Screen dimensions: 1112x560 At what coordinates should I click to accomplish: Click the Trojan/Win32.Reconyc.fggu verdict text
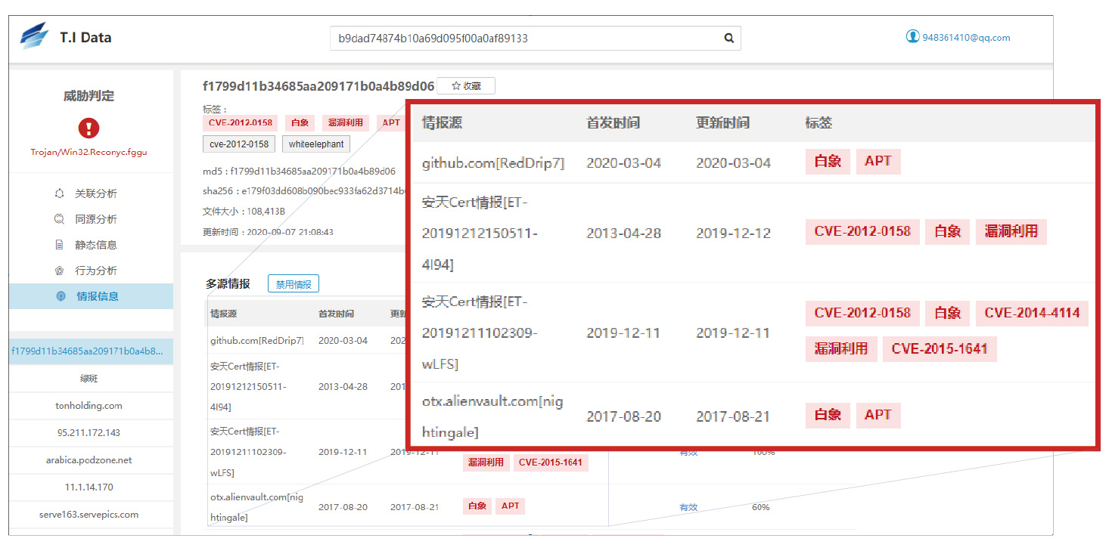pos(89,152)
